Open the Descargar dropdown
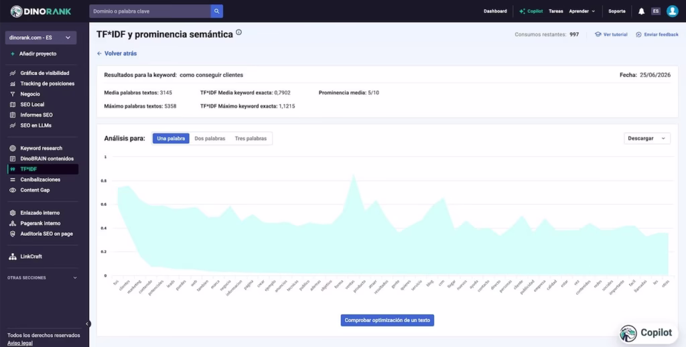686x347 pixels. pos(647,138)
